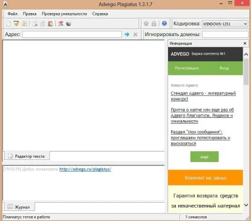Click the gray stop X icon by address
The width and height of the screenshot is (251, 221).
pos(135,34)
